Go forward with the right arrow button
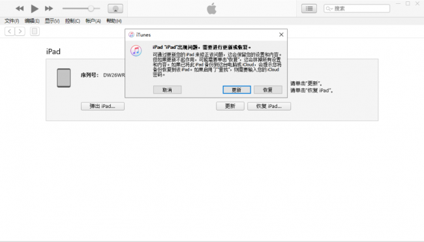Screen dimensions: 424x242 click(x=20, y=31)
